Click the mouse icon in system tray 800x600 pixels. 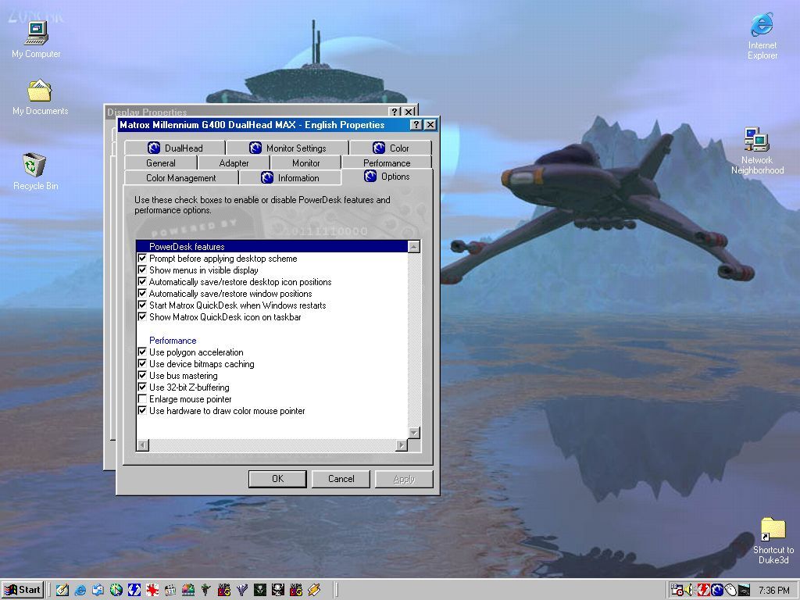click(729, 590)
